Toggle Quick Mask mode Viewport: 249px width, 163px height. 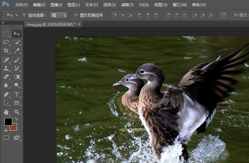(x=6, y=137)
